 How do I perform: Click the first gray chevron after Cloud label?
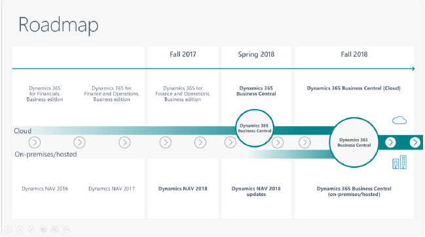pos(35,142)
